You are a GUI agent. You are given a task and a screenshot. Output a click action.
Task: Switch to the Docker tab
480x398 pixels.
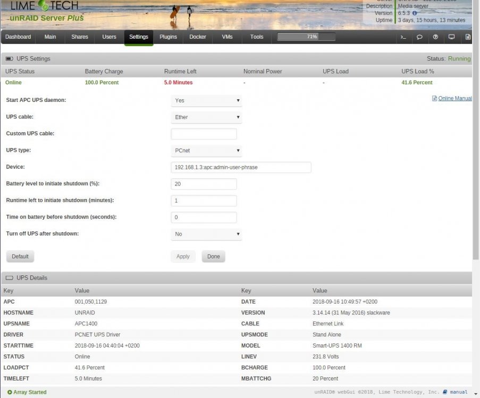pyautogui.click(x=198, y=37)
